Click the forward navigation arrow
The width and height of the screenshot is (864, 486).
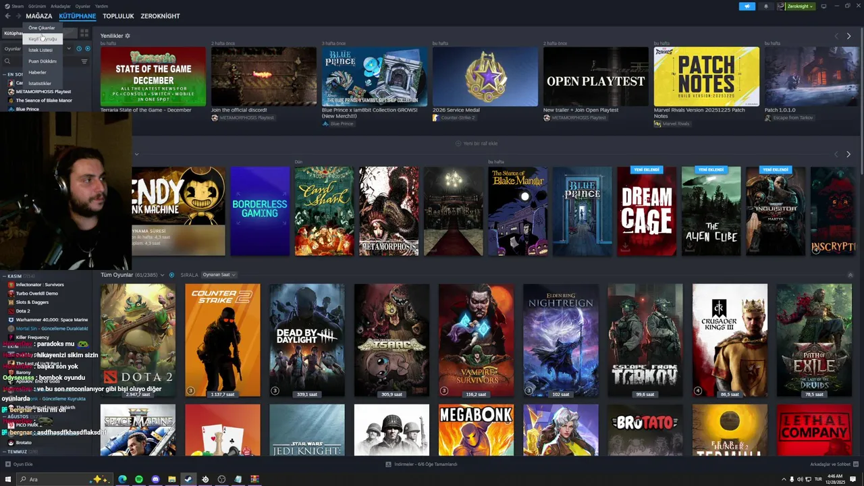18,16
